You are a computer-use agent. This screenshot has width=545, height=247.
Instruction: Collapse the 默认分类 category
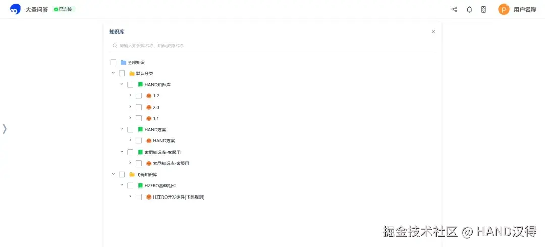[x=113, y=73]
